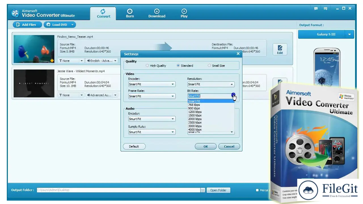
Task: Switch to the Play tab
Action: tap(184, 13)
